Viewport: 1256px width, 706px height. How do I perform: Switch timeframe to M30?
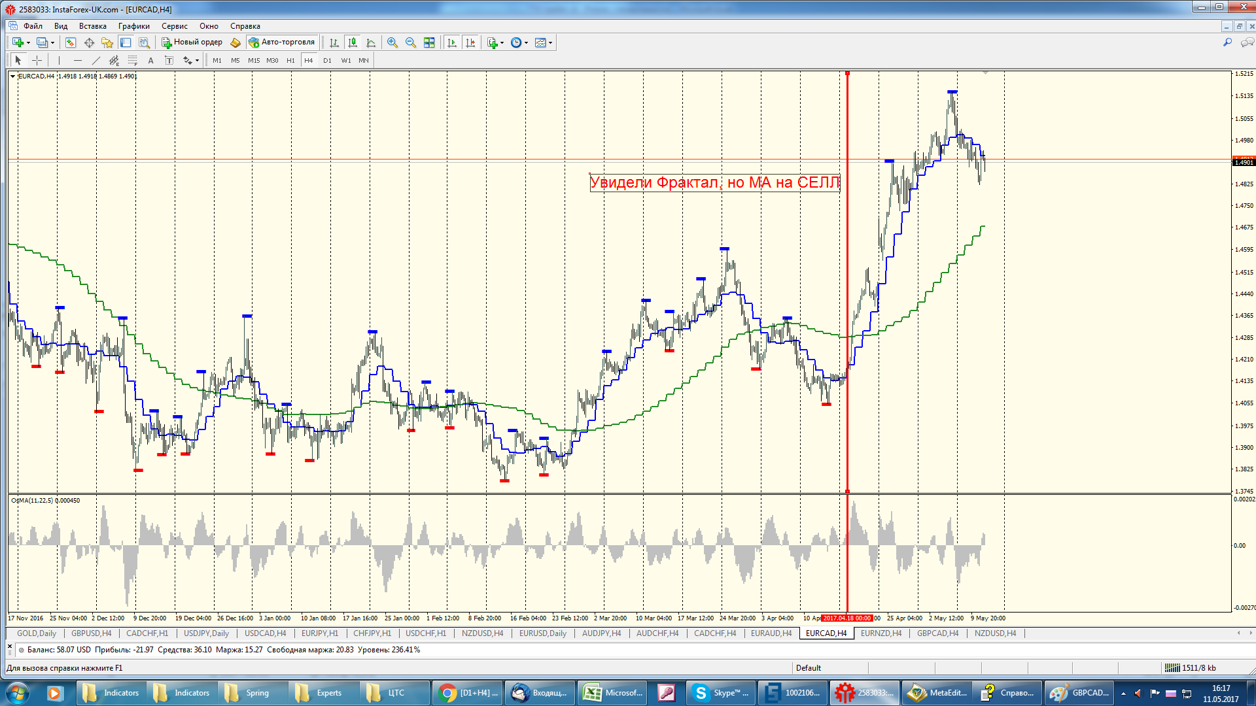(x=272, y=60)
